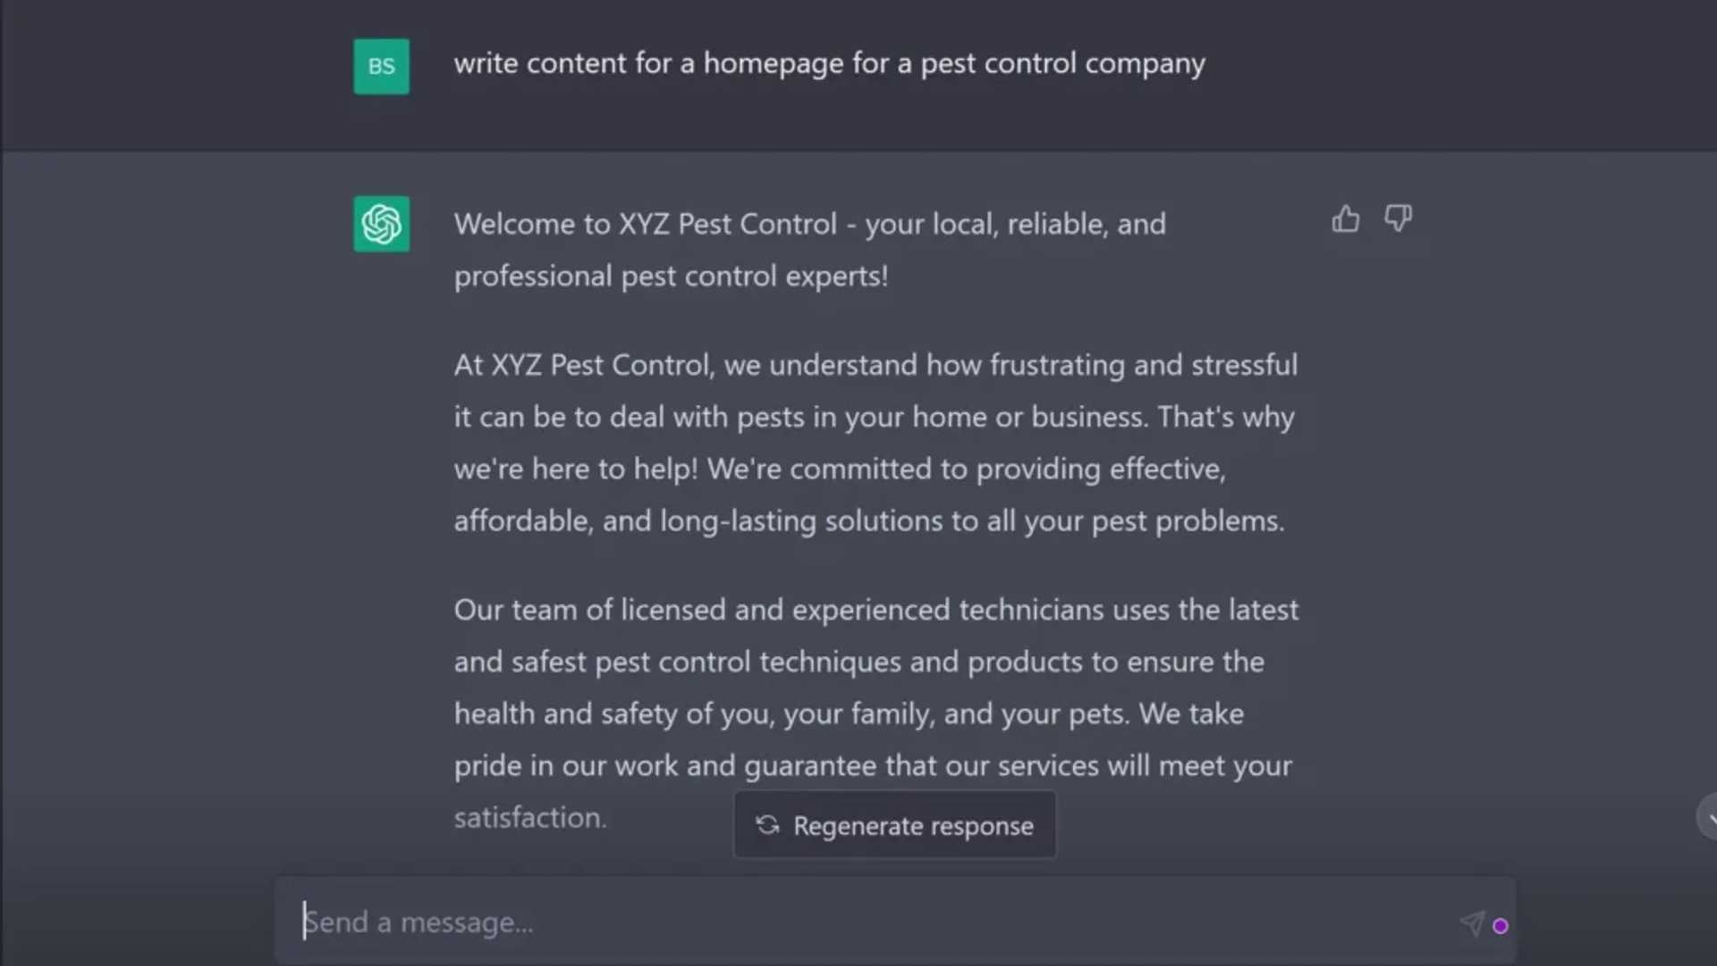This screenshot has height=966, width=1717.
Task: Click the "health and safety of you" line
Action: point(848,714)
